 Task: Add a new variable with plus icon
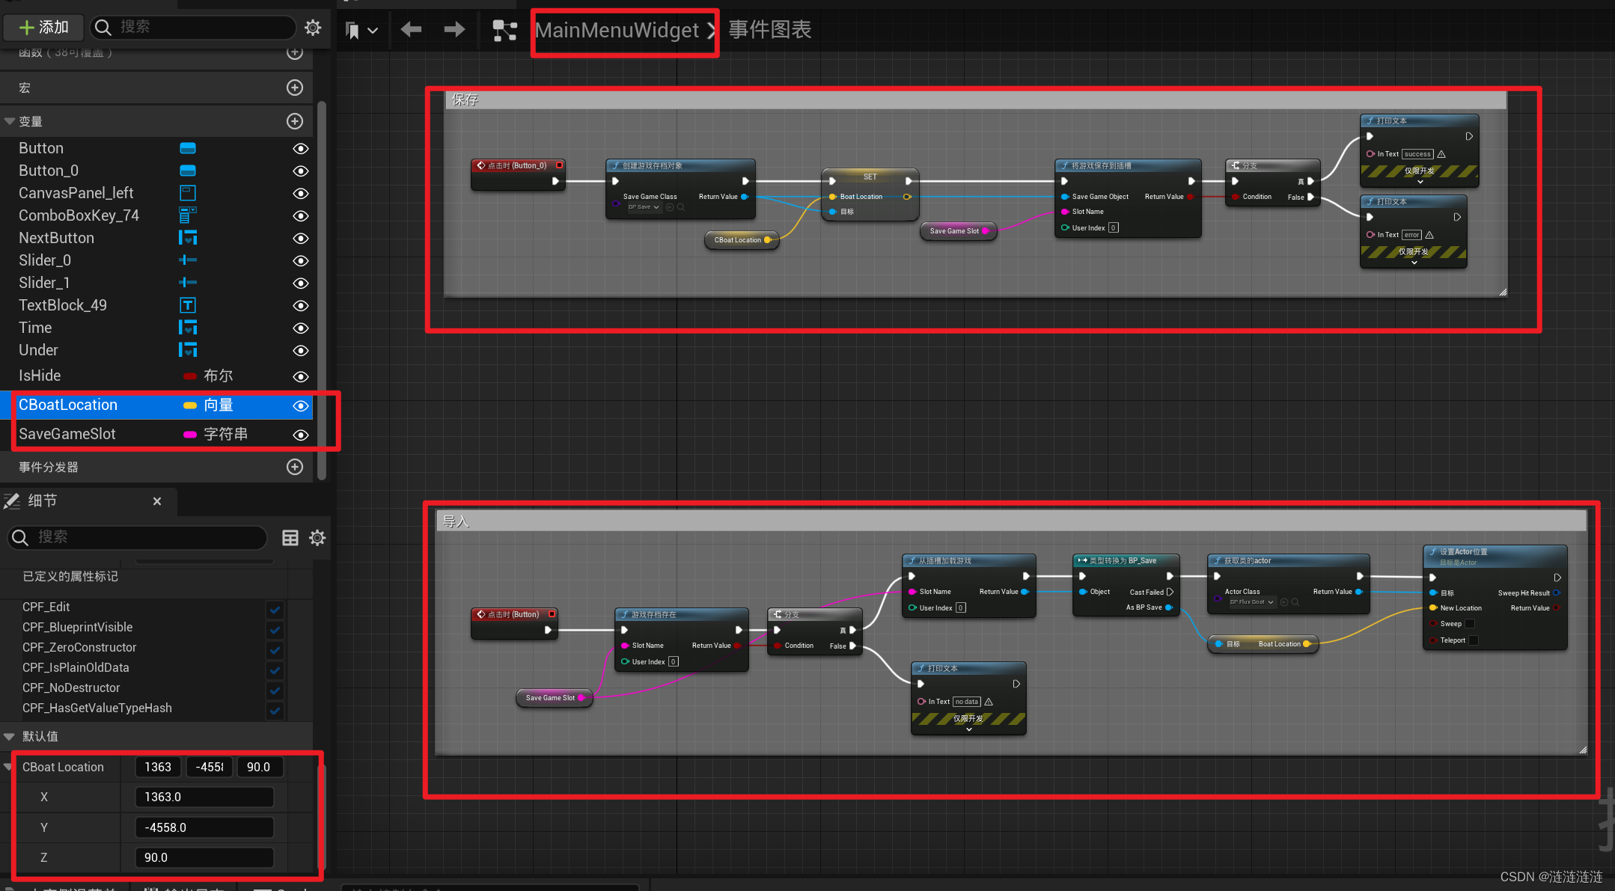coord(295,121)
